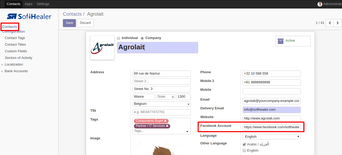
Task: Click the empty Mobile field
Action: click(271, 91)
